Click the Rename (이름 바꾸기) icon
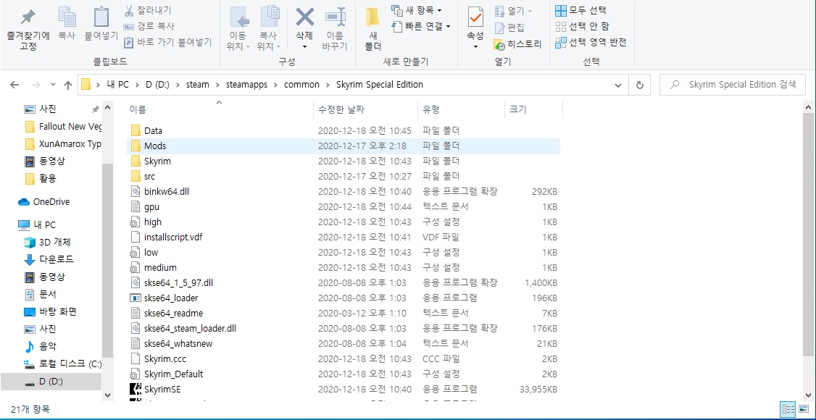Screen dimensions: 816x420 coord(335,17)
